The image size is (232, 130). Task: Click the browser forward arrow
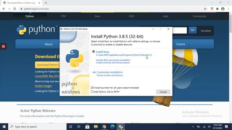[9, 9]
